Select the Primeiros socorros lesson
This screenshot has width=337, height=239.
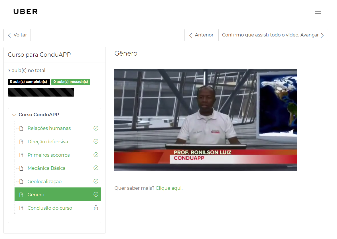click(x=48, y=155)
